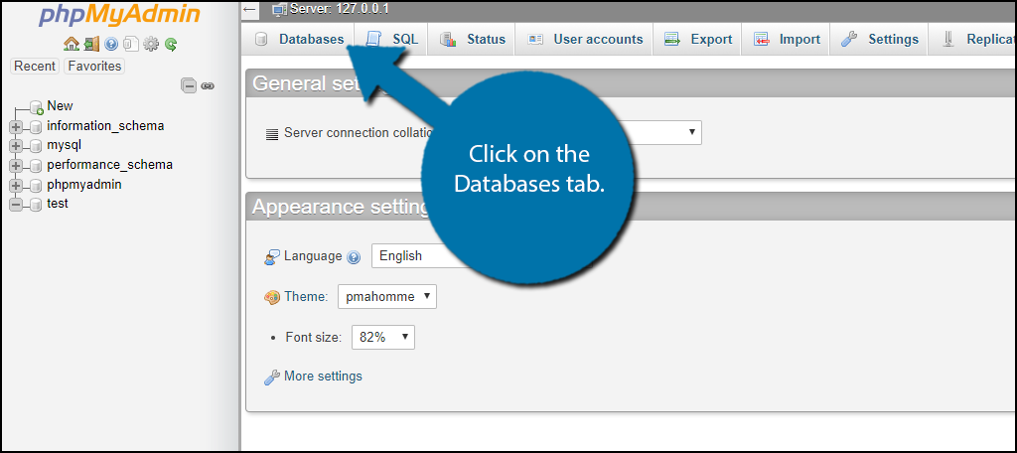1017x453 pixels.
Task: Open phpMyAdmin documentation with the help icon
Action: pyautogui.click(x=111, y=44)
